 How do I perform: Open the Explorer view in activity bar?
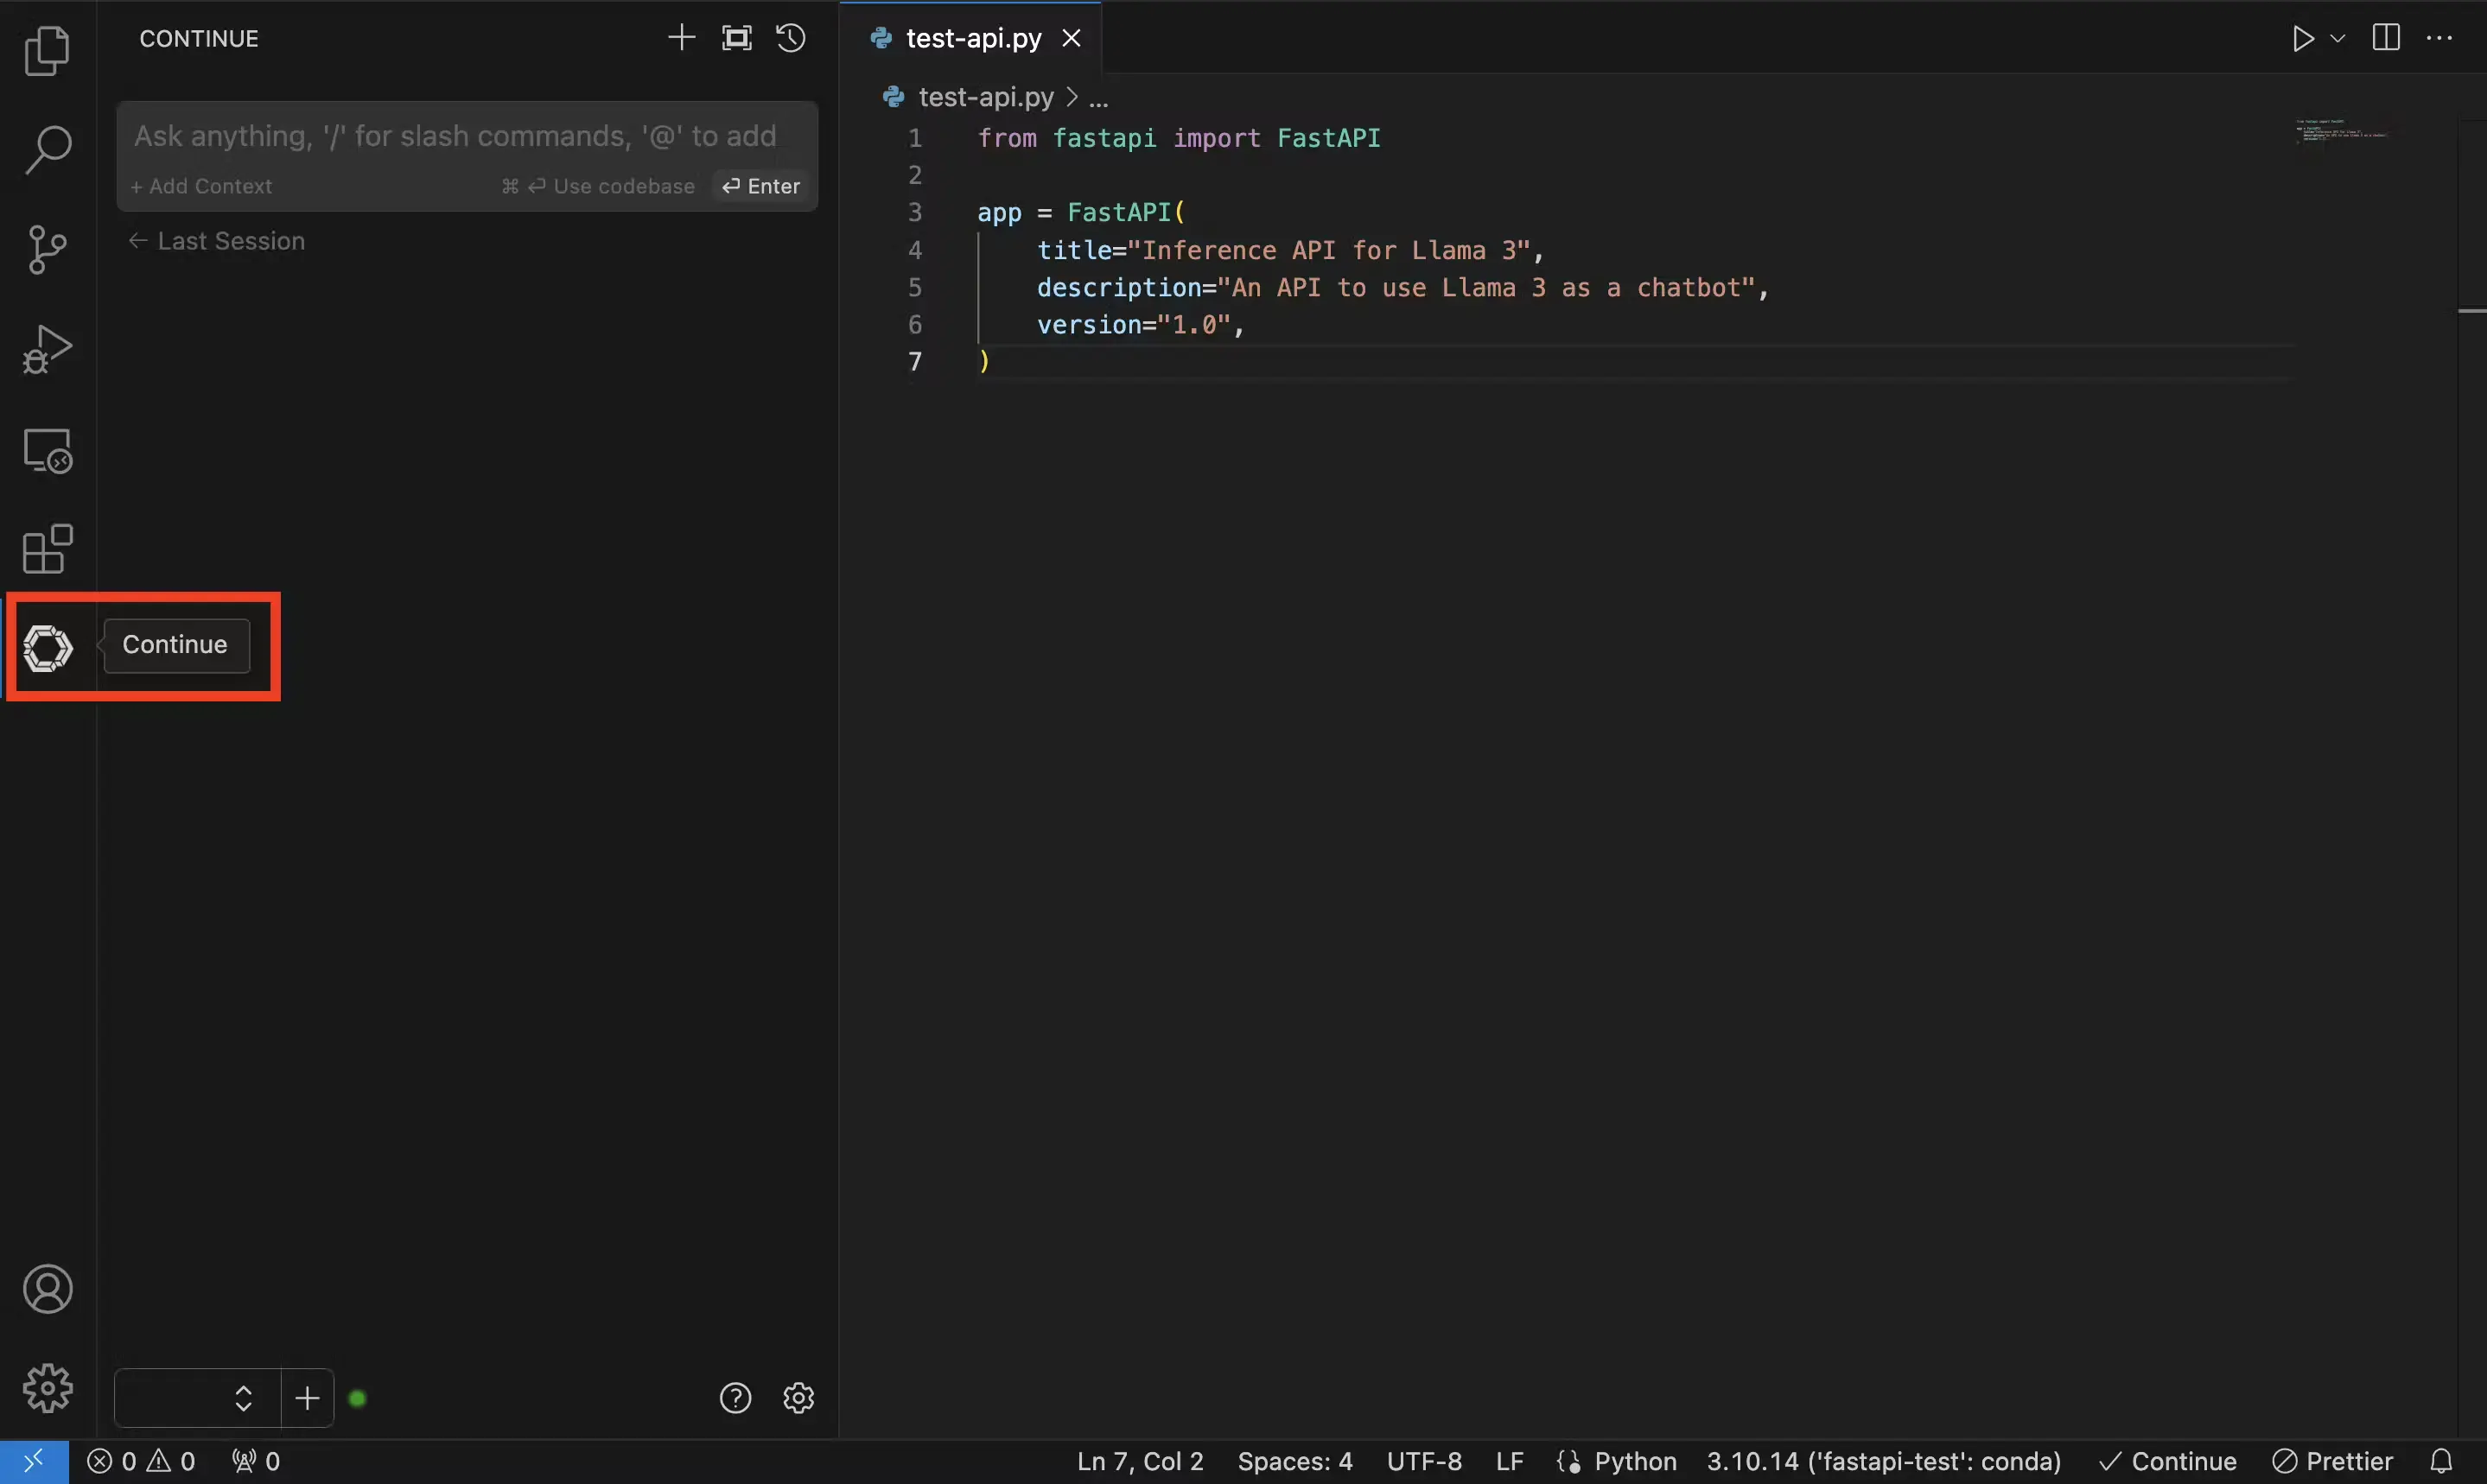coord(47,50)
